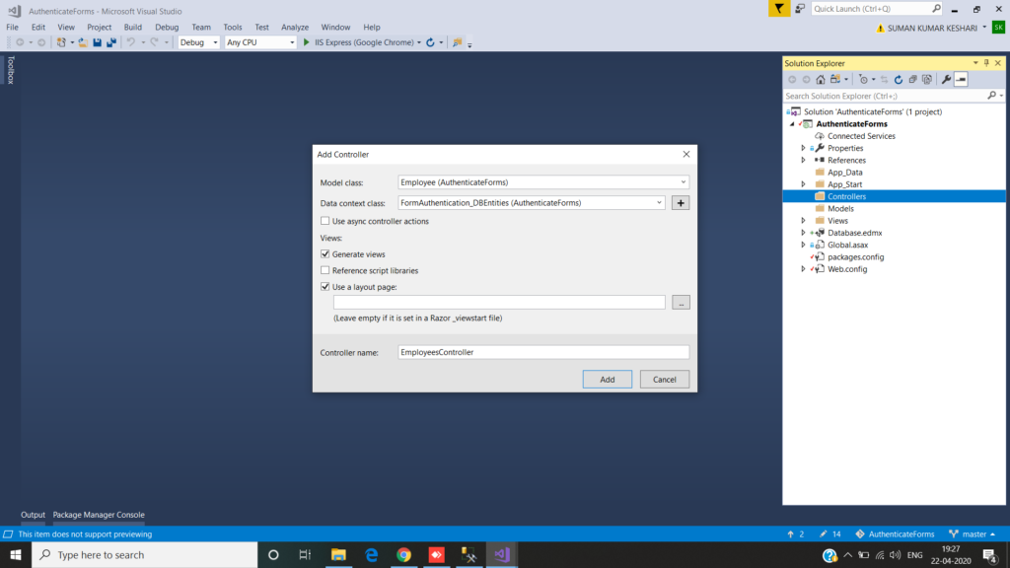The height and width of the screenshot is (568, 1010).
Task: Click the Save All toolbar icon
Action: (111, 42)
